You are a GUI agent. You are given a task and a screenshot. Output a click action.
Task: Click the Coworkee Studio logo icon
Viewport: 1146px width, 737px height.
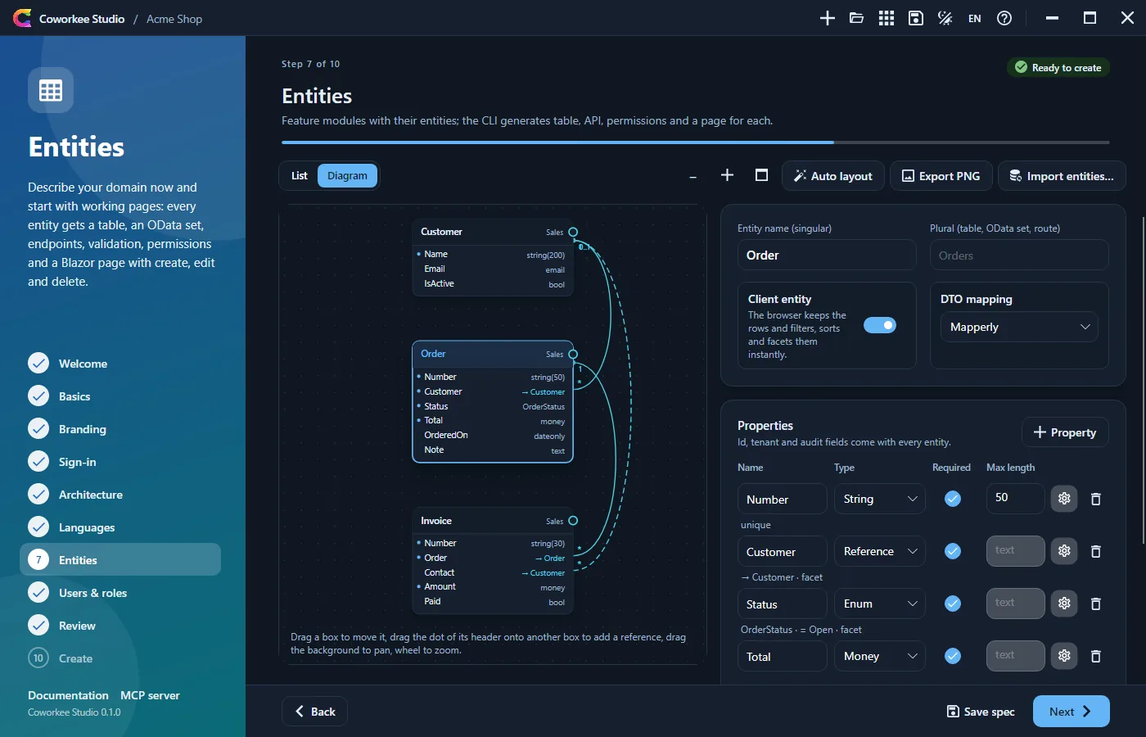22,18
